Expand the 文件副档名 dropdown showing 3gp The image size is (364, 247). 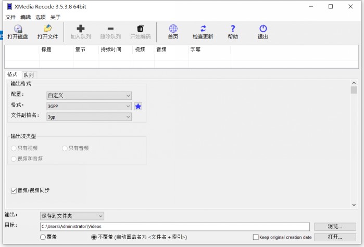(x=89, y=117)
